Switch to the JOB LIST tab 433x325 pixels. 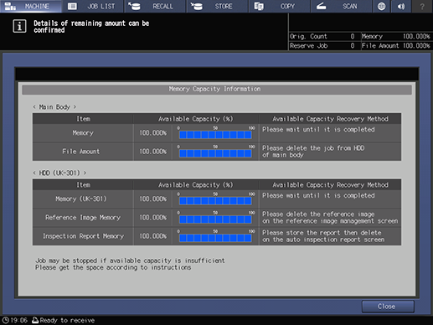click(93, 6)
